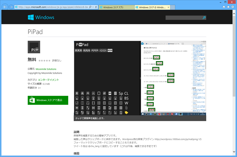Click the PiPad app tile icon
Image resolution: width=237 pixels, height=157 pixels.
coord(34,47)
